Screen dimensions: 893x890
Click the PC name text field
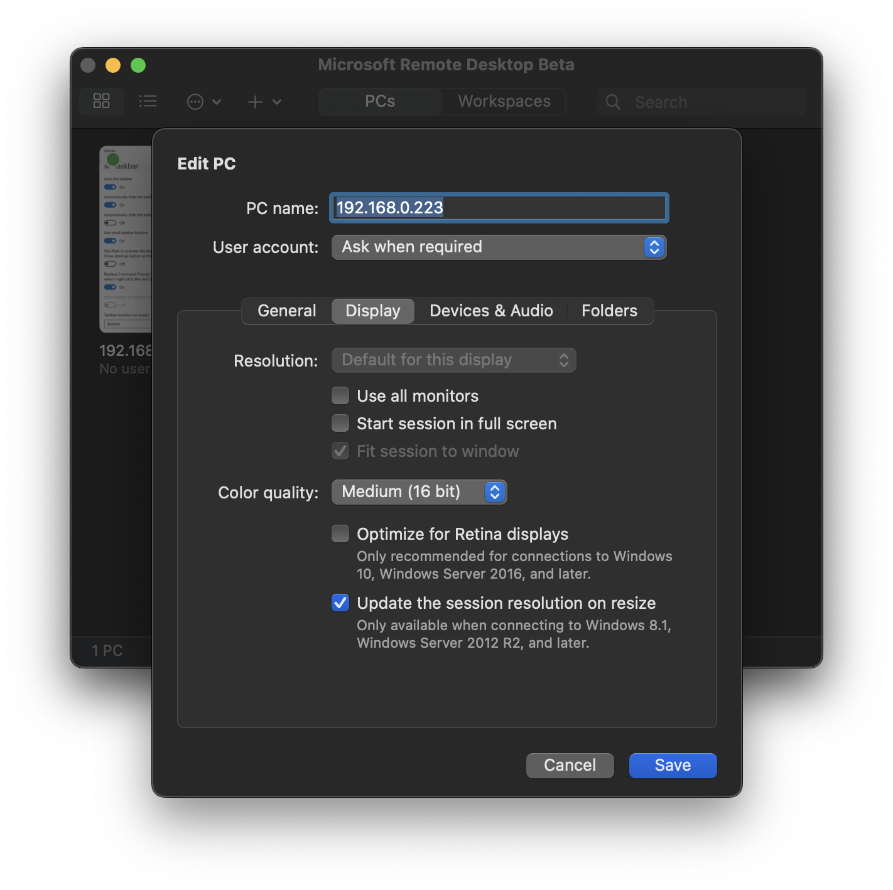coord(499,208)
